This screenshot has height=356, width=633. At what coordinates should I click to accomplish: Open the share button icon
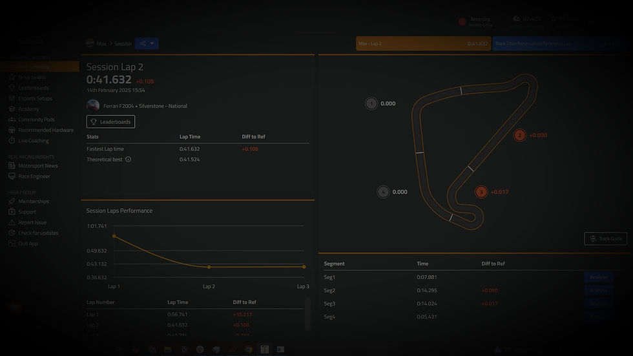pyautogui.click(x=143, y=43)
